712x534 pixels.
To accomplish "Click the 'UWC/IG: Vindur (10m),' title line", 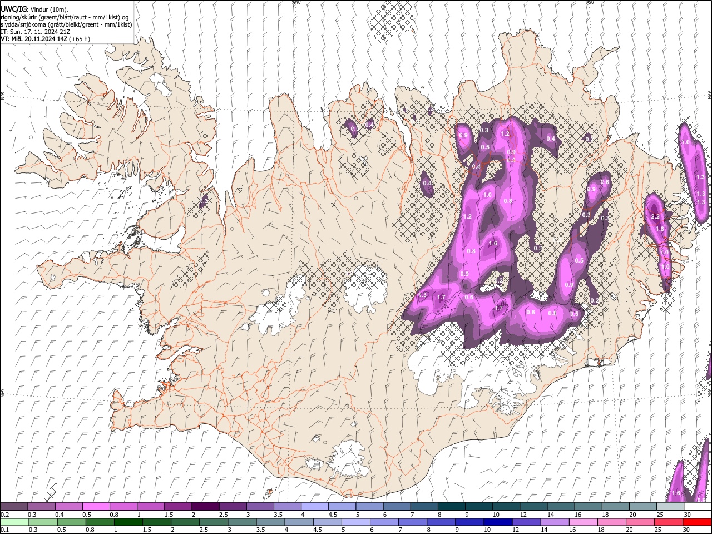I will pos(34,10).
